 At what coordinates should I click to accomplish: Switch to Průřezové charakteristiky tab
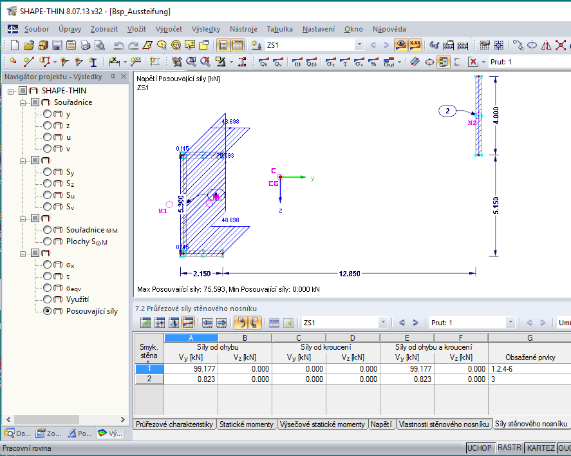coord(174,424)
